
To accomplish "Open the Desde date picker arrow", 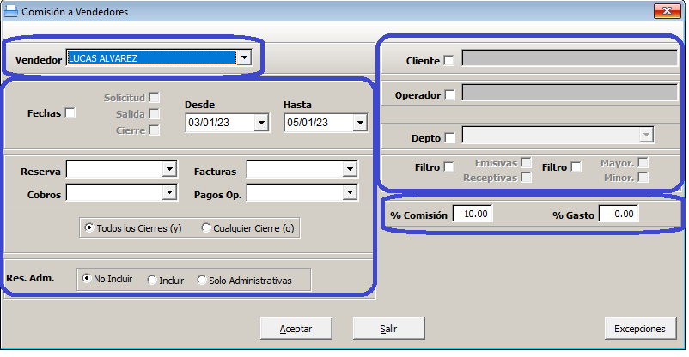I will [x=261, y=123].
